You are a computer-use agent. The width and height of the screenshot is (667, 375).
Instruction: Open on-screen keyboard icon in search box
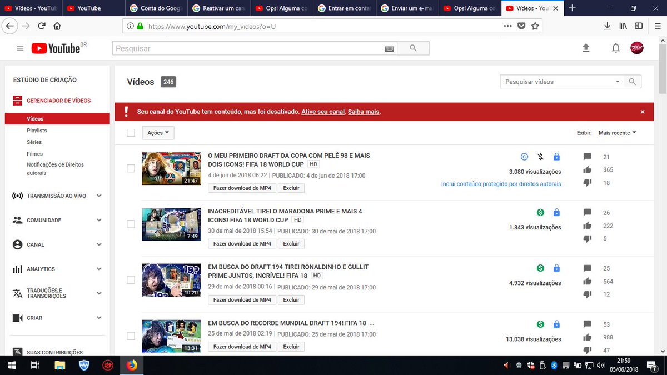pyautogui.click(x=390, y=49)
